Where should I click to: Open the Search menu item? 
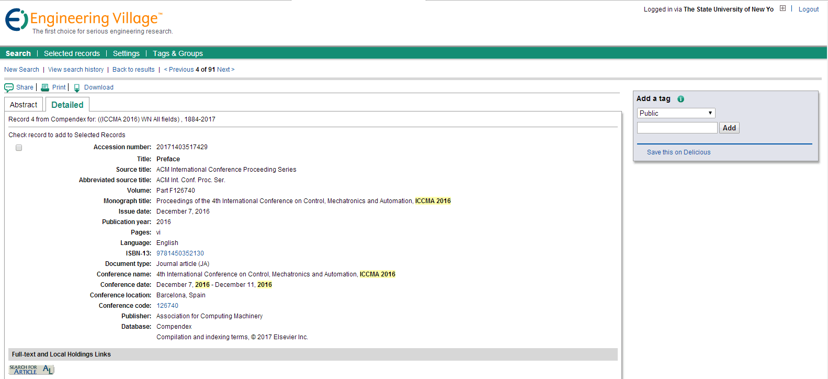click(18, 53)
